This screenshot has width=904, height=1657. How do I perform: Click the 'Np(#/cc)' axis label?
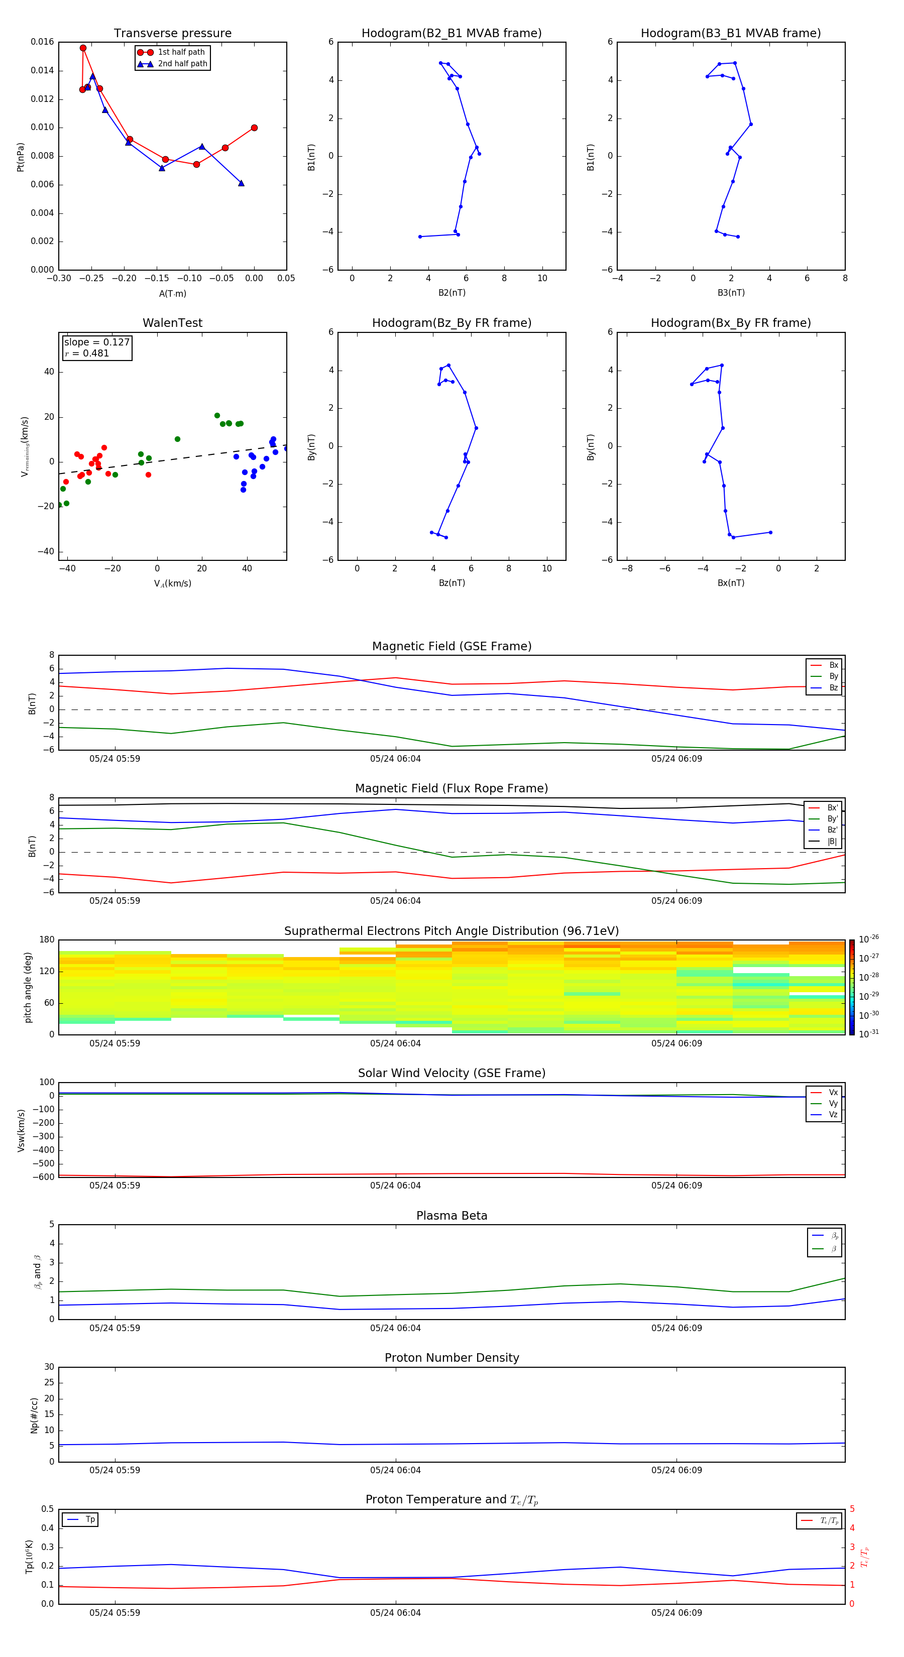point(34,1414)
